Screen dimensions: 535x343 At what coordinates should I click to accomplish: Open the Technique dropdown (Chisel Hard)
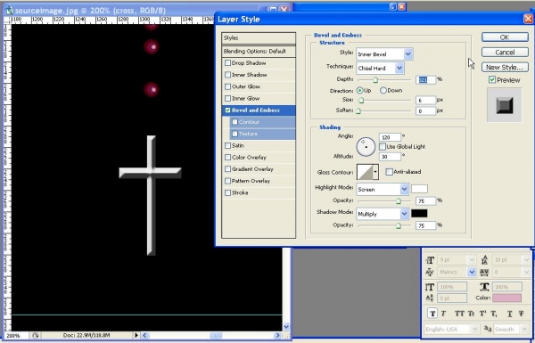(399, 68)
